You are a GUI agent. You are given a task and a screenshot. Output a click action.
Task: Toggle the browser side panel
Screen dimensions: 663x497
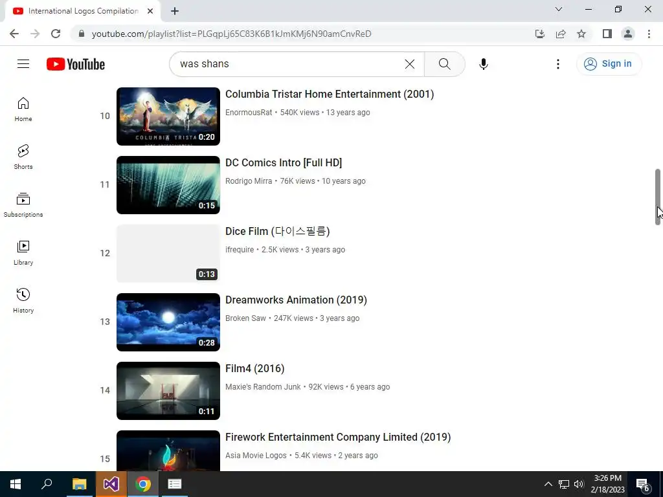point(607,34)
